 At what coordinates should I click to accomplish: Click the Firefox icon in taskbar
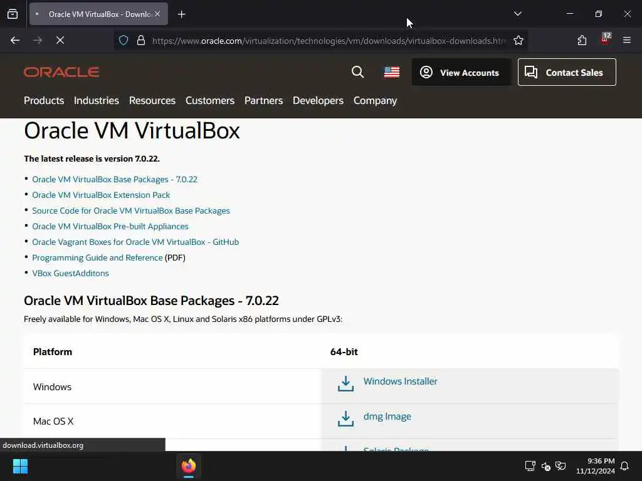[189, 466]
